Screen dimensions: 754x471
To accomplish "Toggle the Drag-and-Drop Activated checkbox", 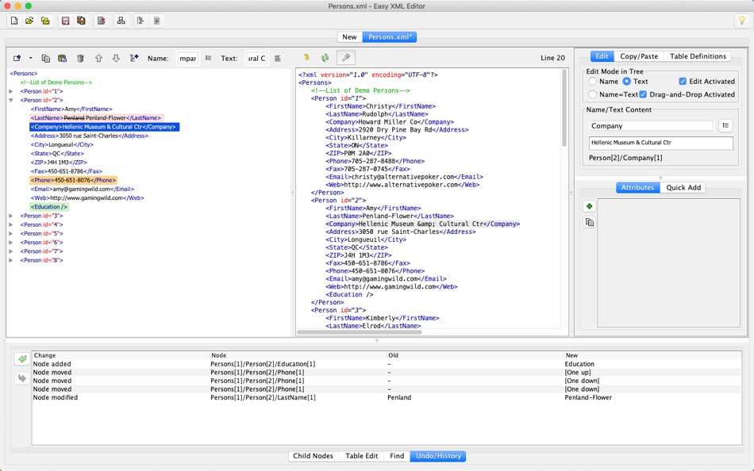I will 643,94.
